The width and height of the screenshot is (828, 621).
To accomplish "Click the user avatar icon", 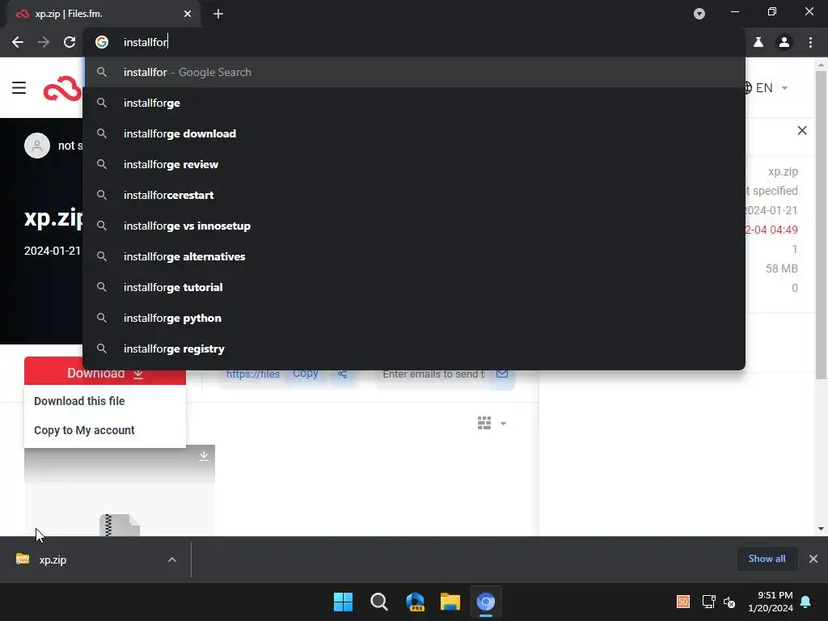I will [x=37, y=146].
